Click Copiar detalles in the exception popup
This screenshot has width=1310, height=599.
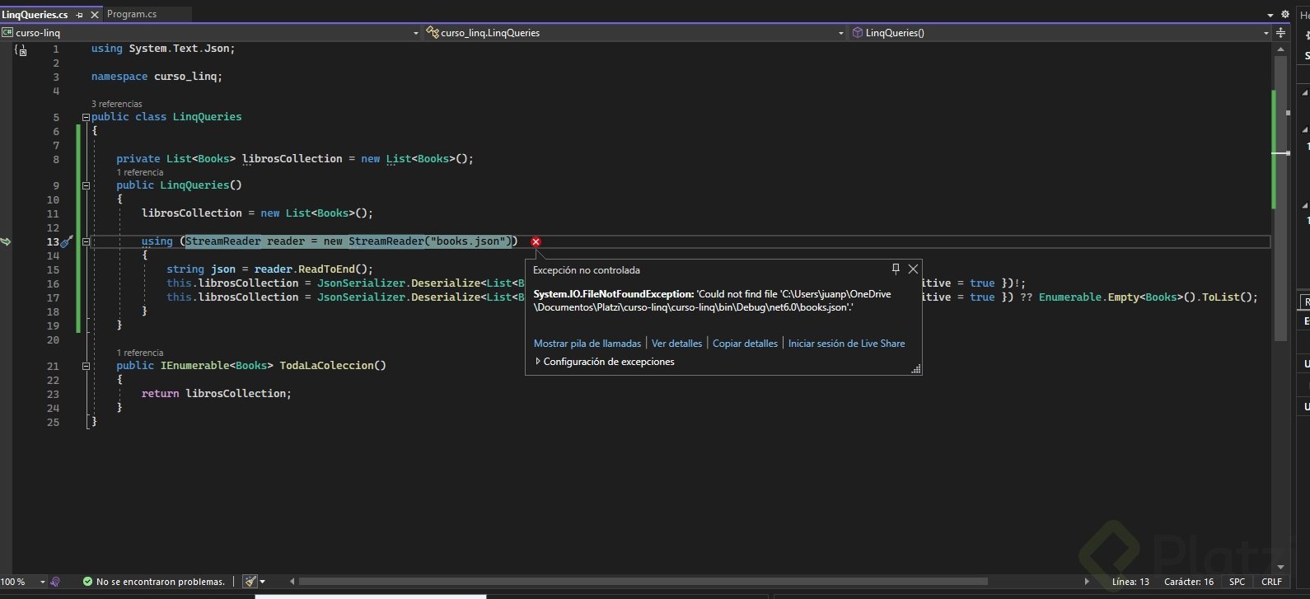(x=745, y=344)
